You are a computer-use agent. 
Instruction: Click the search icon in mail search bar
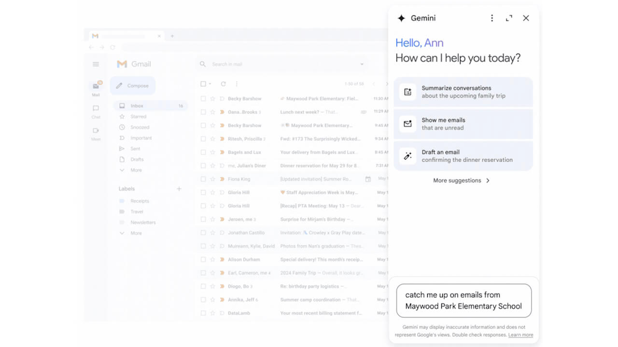coord(202,64)
